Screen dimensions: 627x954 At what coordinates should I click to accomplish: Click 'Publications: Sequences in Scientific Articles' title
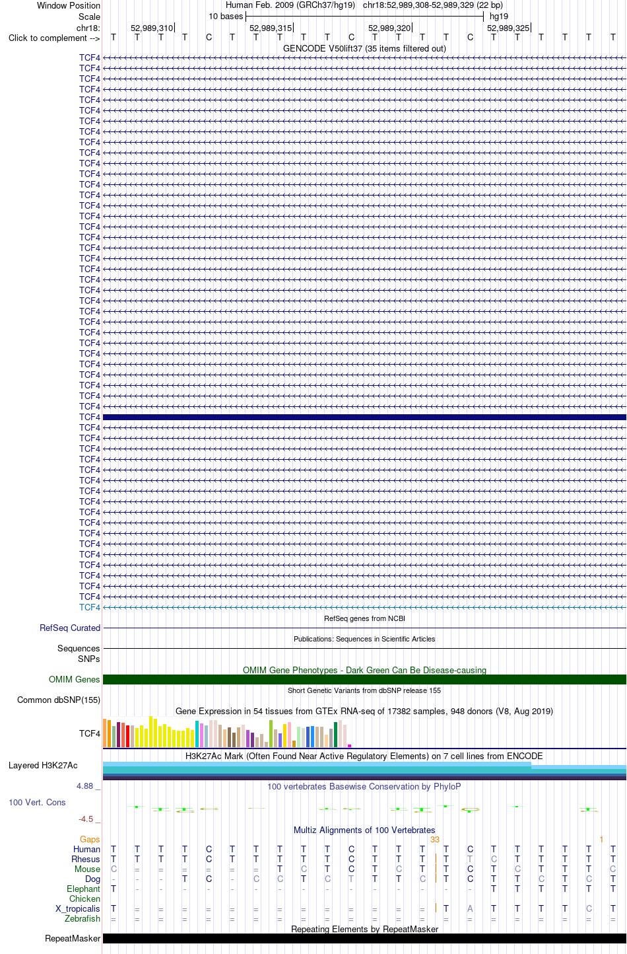pyautogui.click(x=364, y=639)
